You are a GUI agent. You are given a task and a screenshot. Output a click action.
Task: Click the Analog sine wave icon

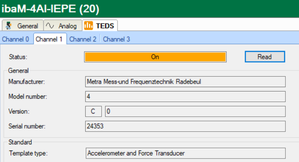pyautogui.click(x=50, y=26)
